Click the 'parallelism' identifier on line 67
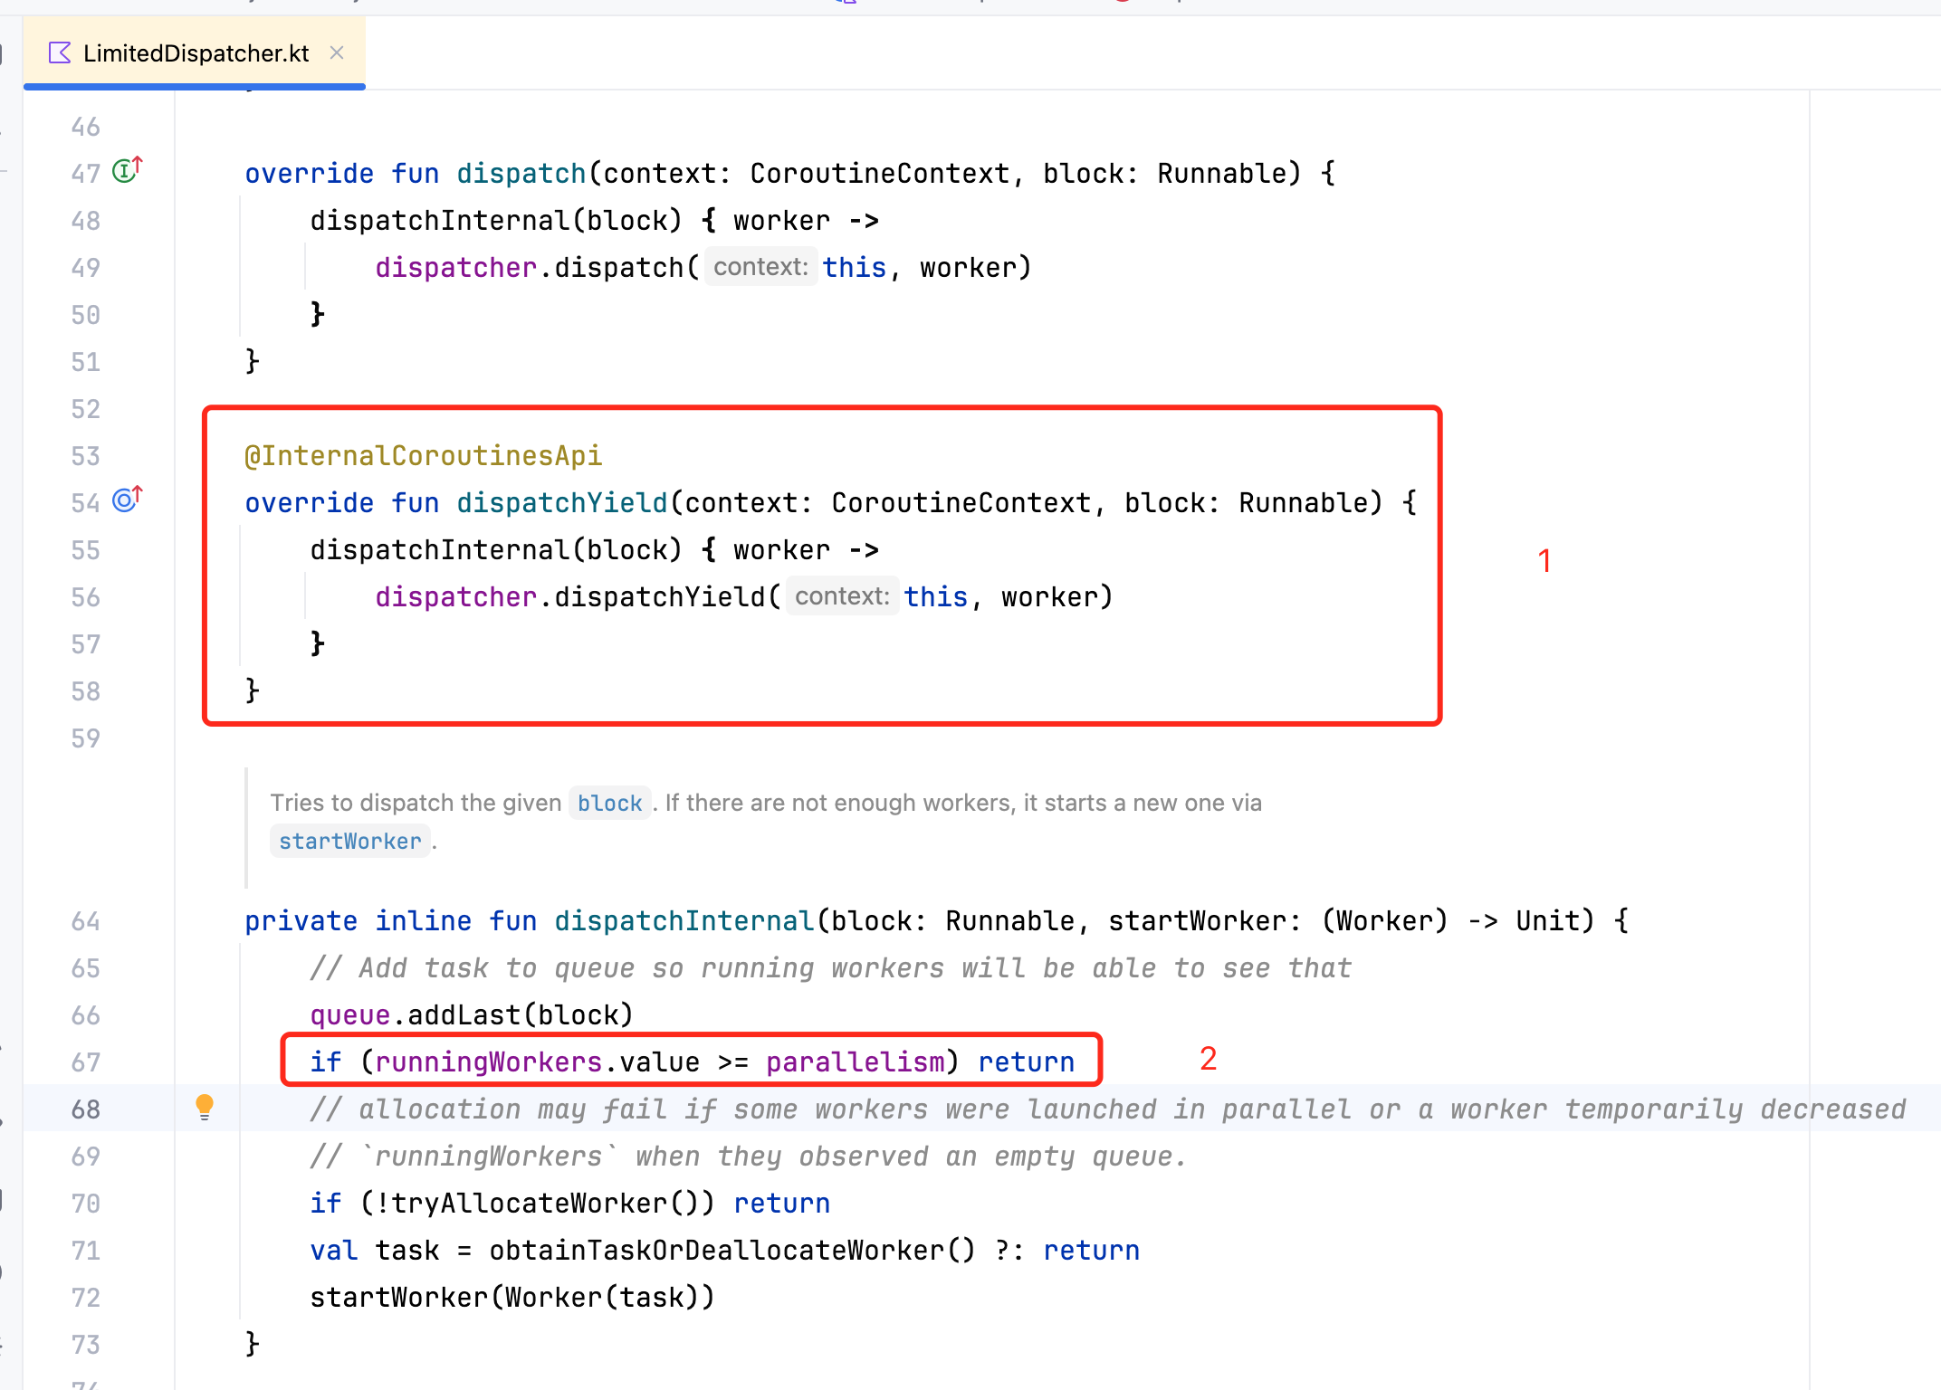 click(x=855, y=1062)
